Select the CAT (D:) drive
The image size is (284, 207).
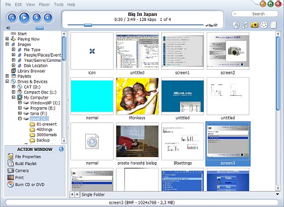click(x=32, y=87)
